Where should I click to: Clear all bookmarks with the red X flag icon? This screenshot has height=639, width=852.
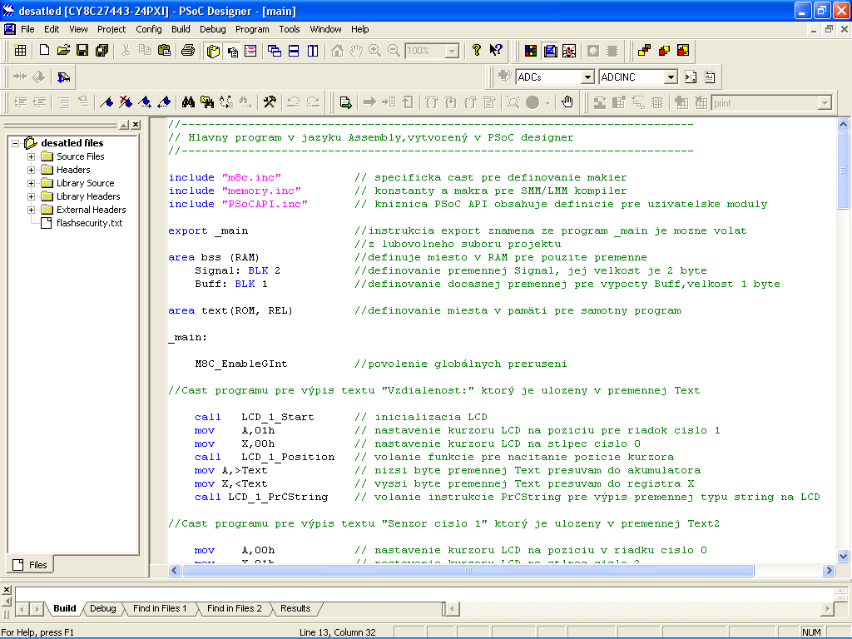pyautogui.click(x=126, y=102)
